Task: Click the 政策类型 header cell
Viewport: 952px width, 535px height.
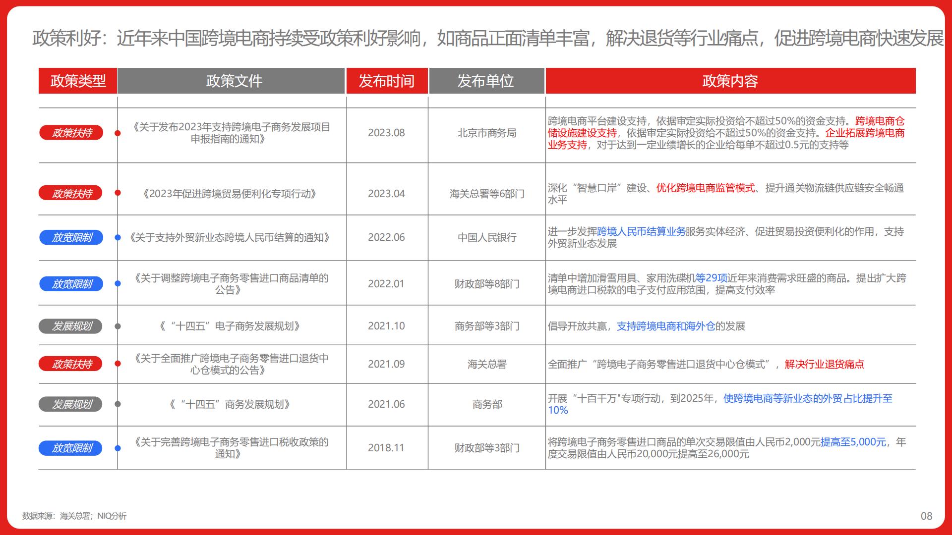Action: point(78,81)
